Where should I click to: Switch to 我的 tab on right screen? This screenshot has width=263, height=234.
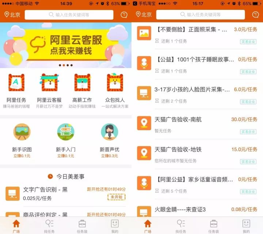[246, 226]
